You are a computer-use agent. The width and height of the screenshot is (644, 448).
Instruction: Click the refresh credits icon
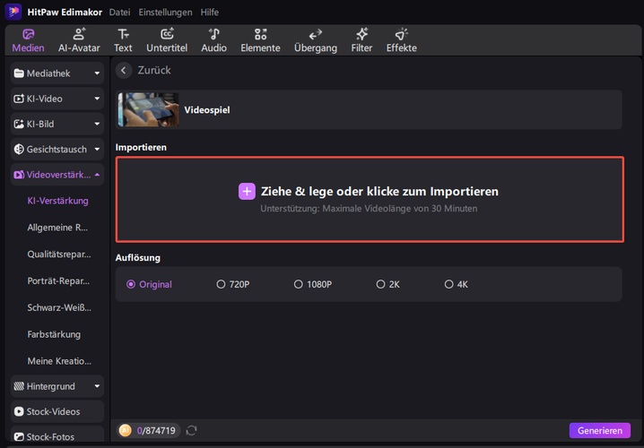(191, 430)
